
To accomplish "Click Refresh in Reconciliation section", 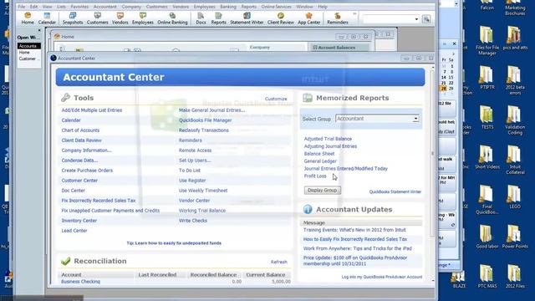I will pyautogui.click(x=278, y=262).
